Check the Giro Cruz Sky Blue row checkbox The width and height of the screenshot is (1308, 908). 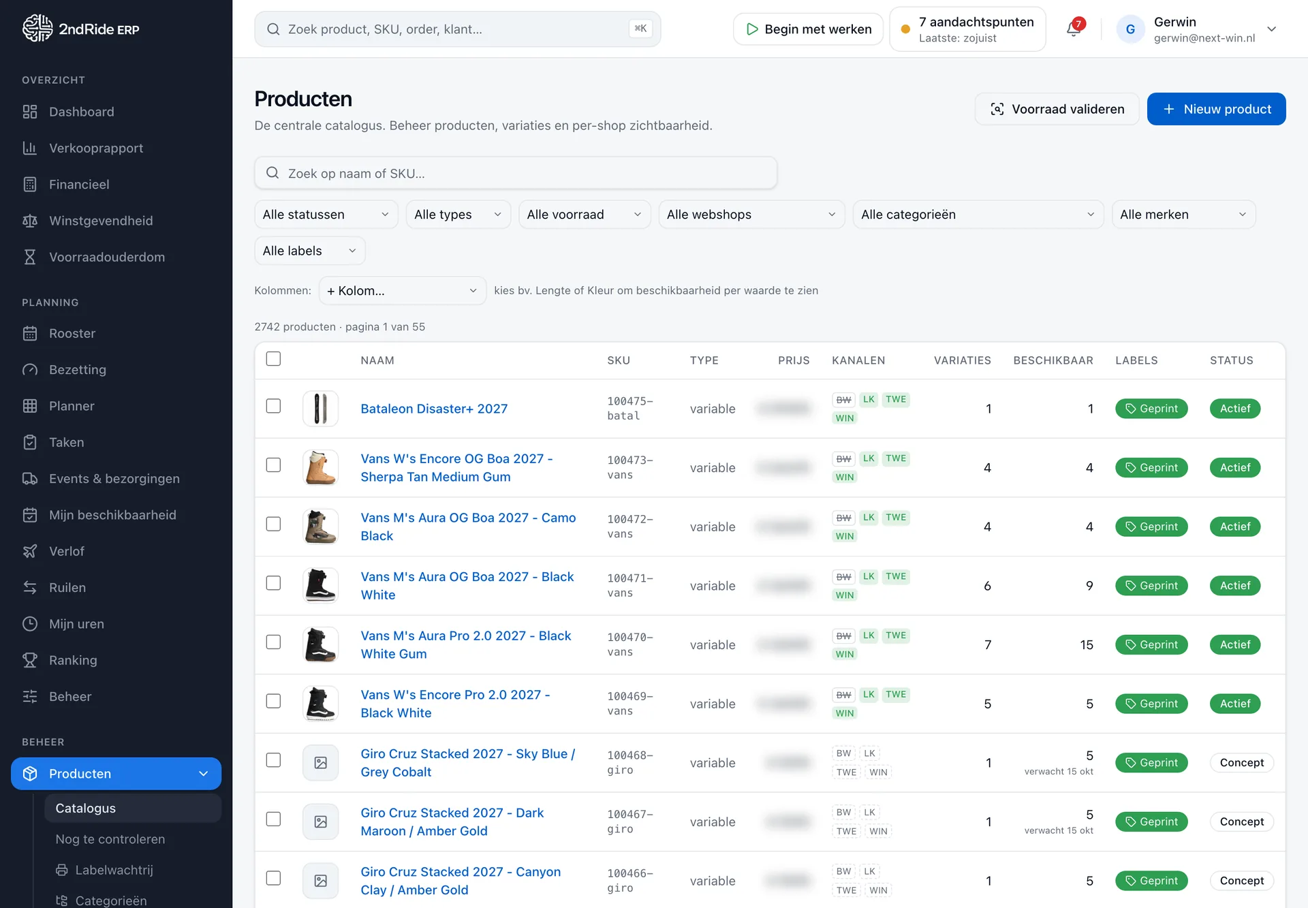[273, 760]
